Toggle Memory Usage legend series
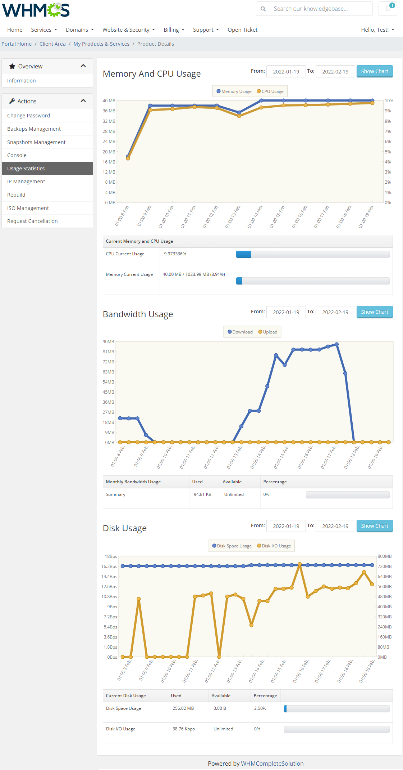 click(x=234, y=91)
